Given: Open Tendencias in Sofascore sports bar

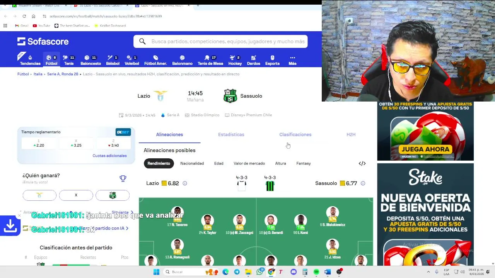Looking at the screenshot, I should 30,60.
